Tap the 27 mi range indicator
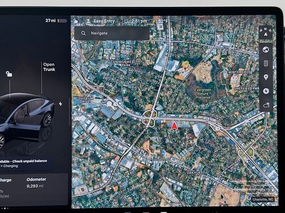Screen dimensions: 285x213 tap(51, 20)
